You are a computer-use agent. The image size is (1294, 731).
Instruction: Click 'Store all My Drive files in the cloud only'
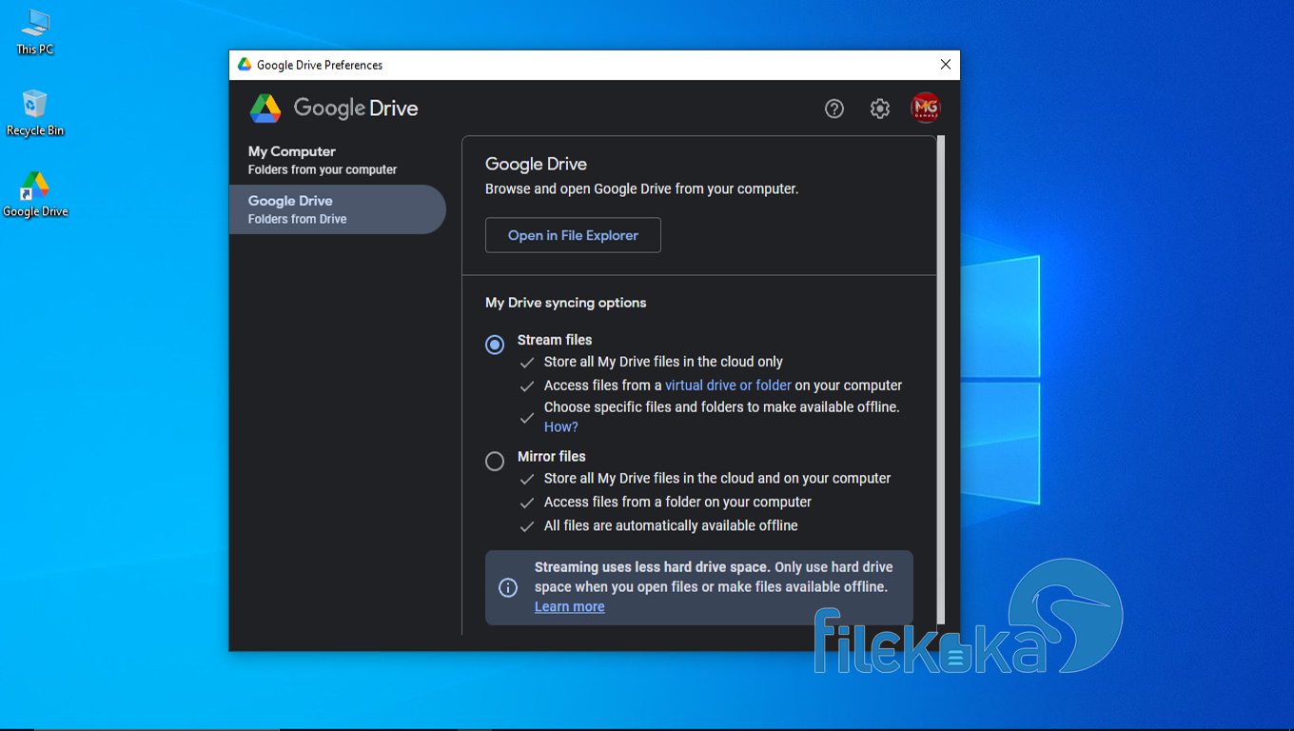(663, 362)
